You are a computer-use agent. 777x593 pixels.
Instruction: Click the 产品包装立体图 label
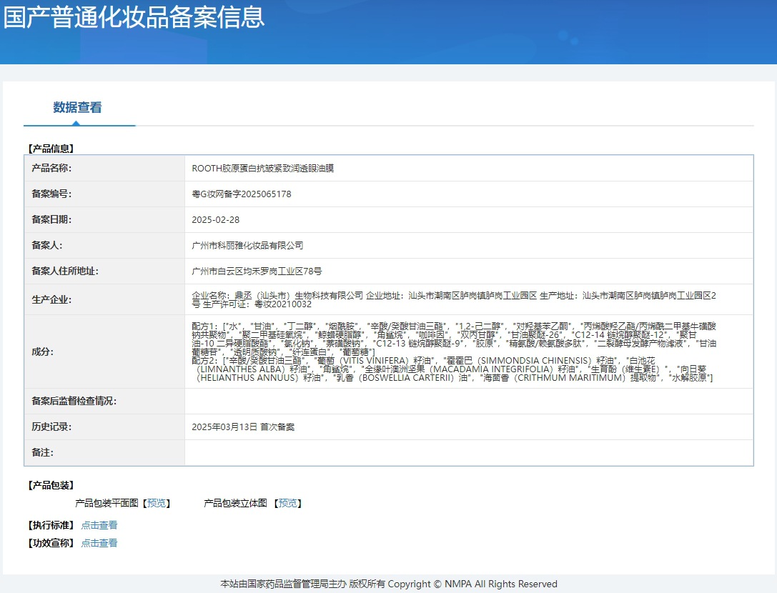235,503
